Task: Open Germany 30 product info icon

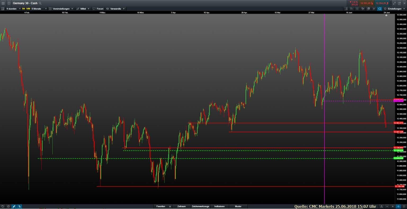Action: tap(9, 3)
